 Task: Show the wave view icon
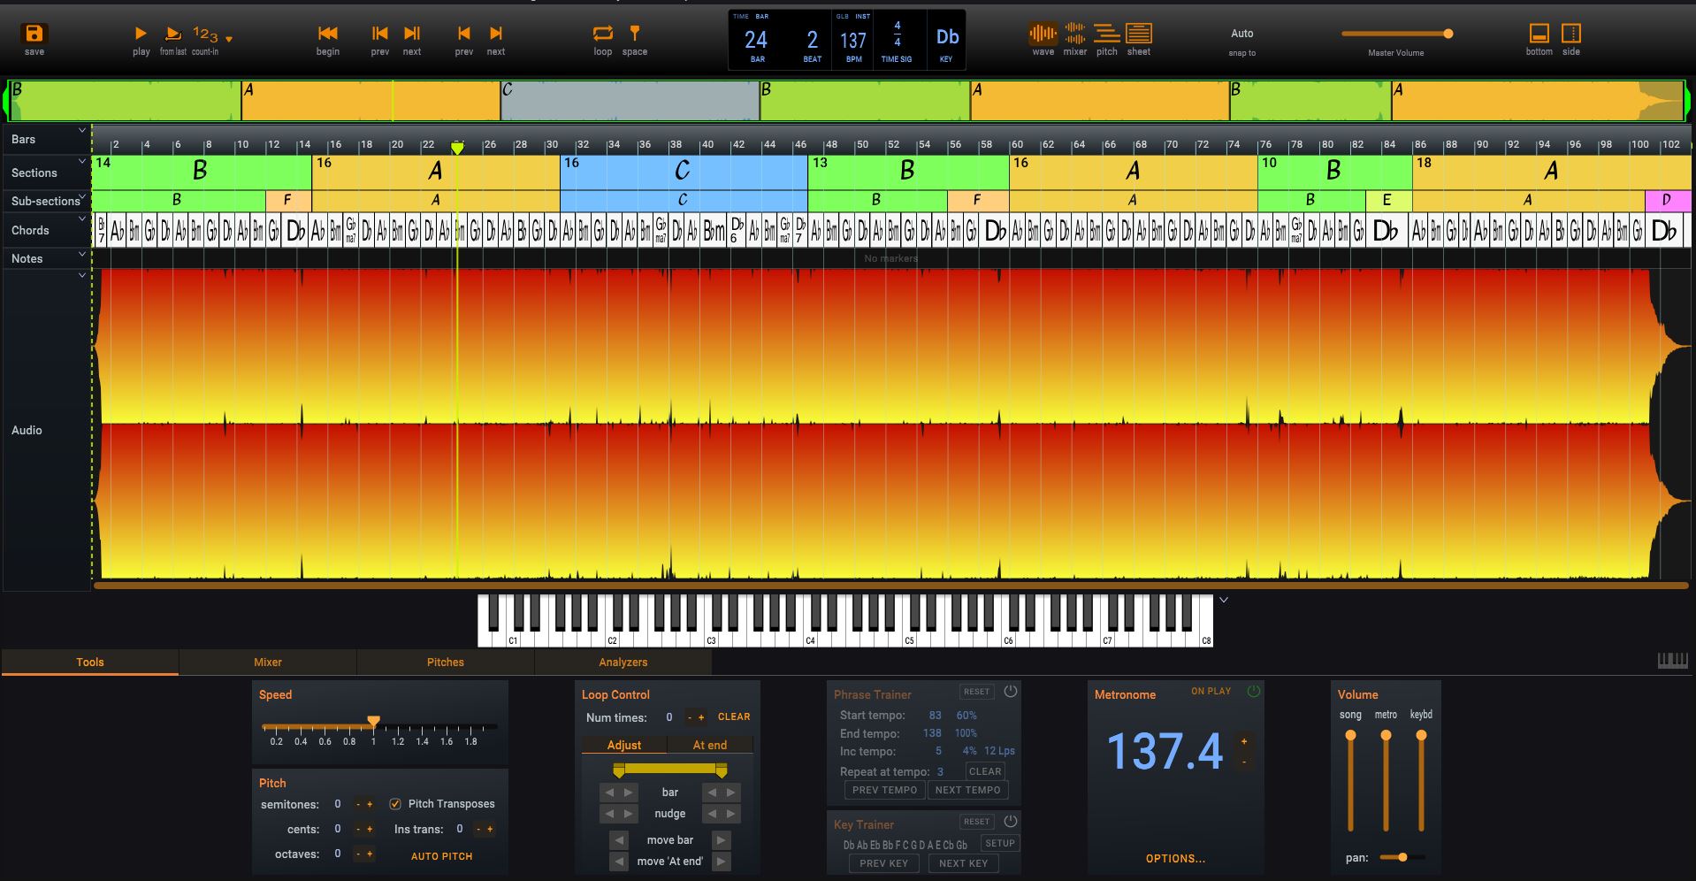coord(1043,34)
